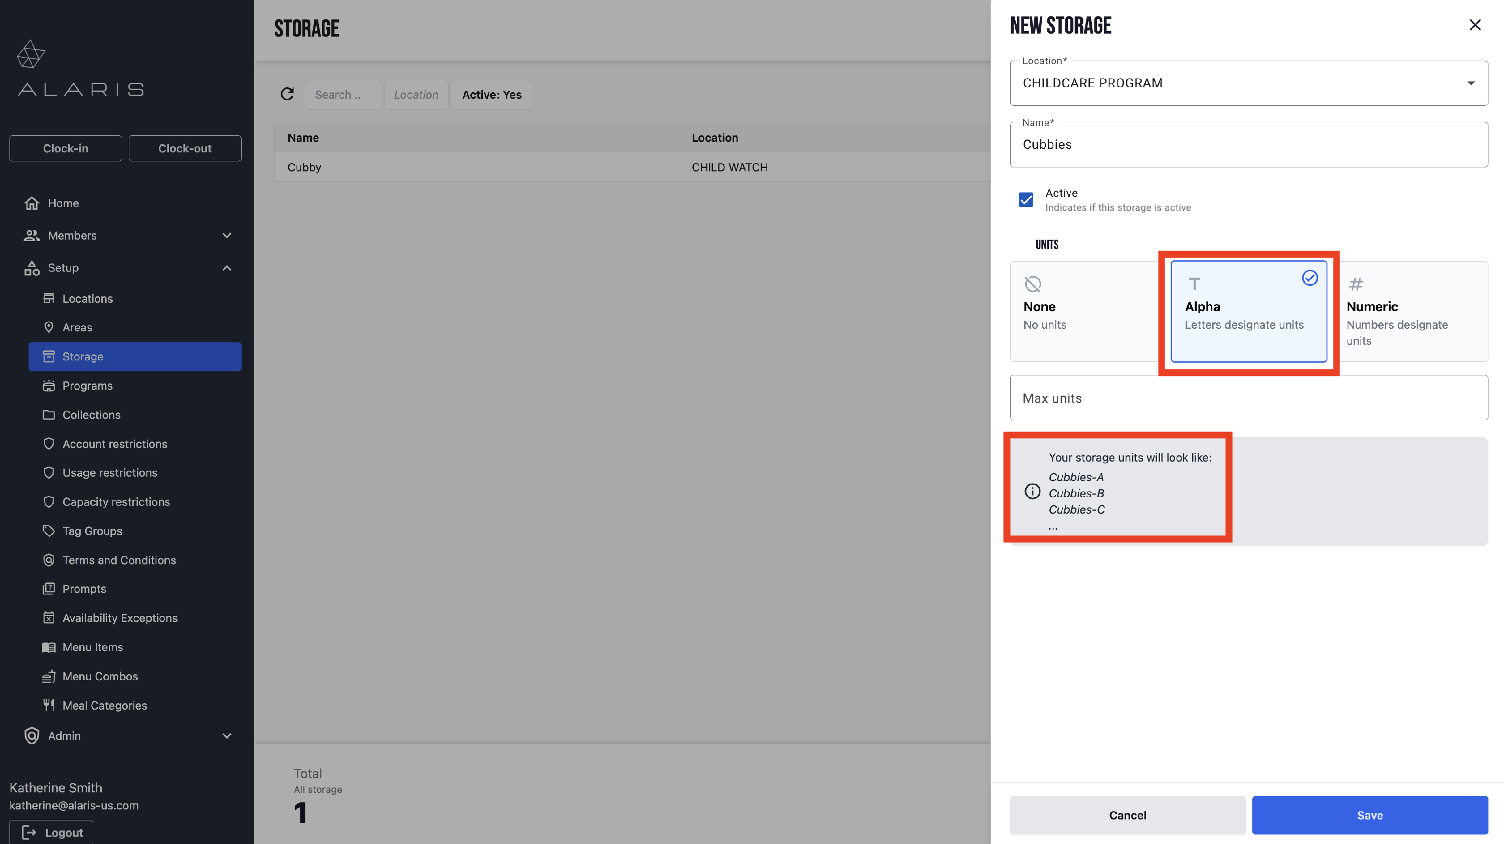Close the New Storage panel
This screenshot has height=844, width=1504.
[x=1475, y=25]
